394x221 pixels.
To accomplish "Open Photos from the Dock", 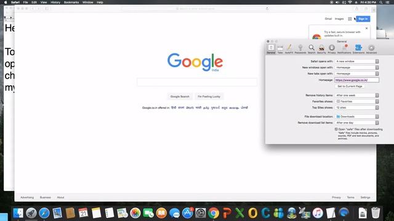I will click(x=135, y=213).
